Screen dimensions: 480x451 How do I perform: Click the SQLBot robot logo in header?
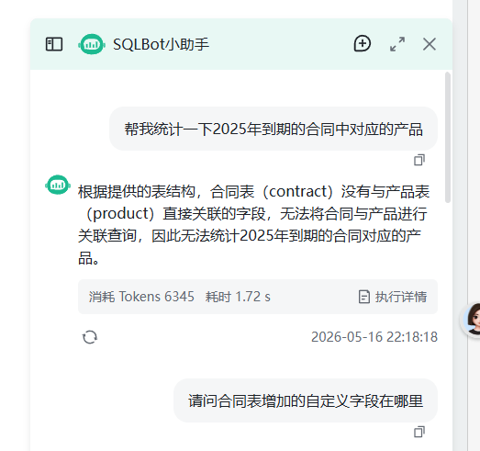[x=92, y=44]
